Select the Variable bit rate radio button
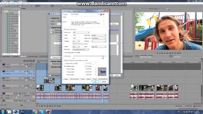The image size is (203, 114). point(65,66)
